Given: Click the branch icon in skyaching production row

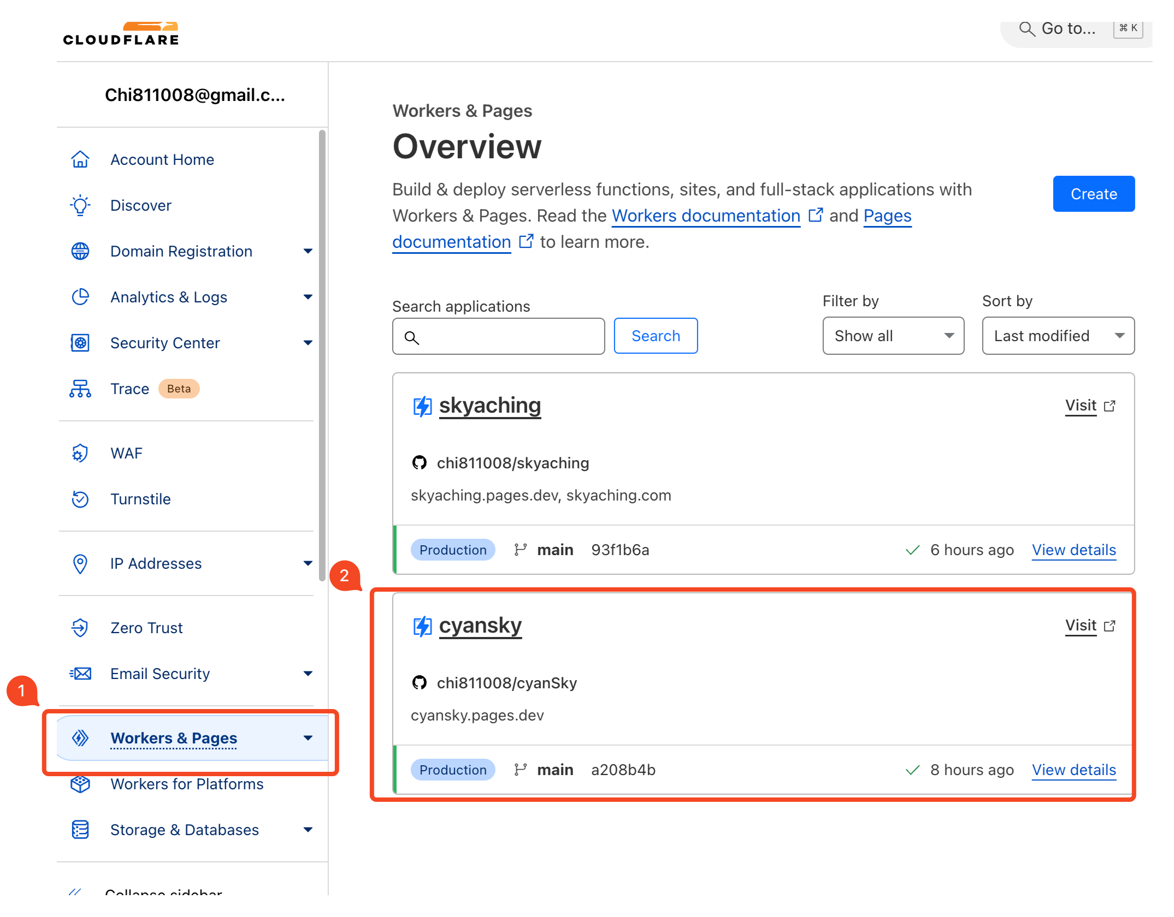Looking at the screenshot, I should click(x=520, y=550).
